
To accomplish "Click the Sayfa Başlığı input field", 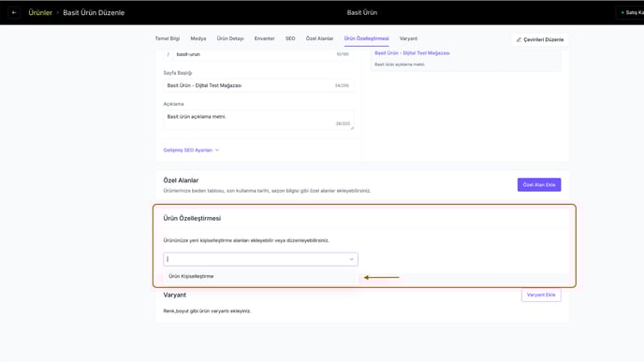I will [x=258, y=86].
